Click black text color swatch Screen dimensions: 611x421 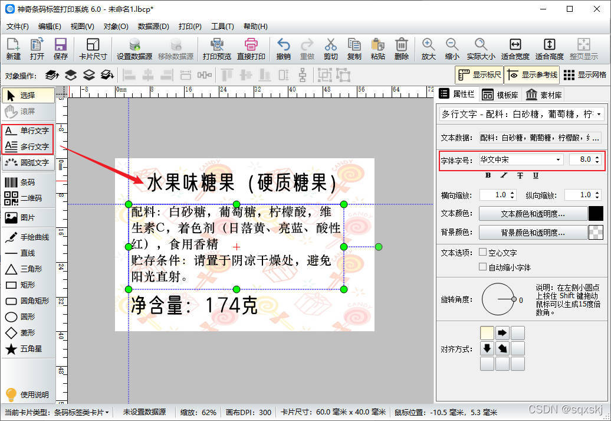click(596, 214)
